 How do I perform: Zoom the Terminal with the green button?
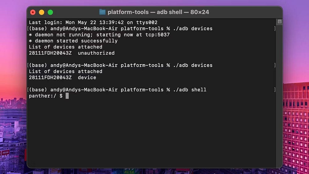pyautogui.click(x=50, y=12)
